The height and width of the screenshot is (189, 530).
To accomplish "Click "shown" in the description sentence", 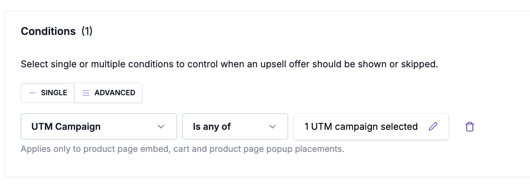I will [371, 64].
